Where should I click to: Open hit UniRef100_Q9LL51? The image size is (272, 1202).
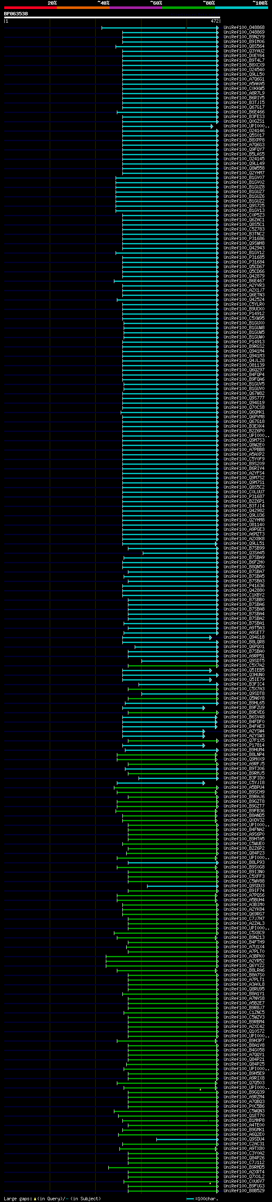coord(244,543)
